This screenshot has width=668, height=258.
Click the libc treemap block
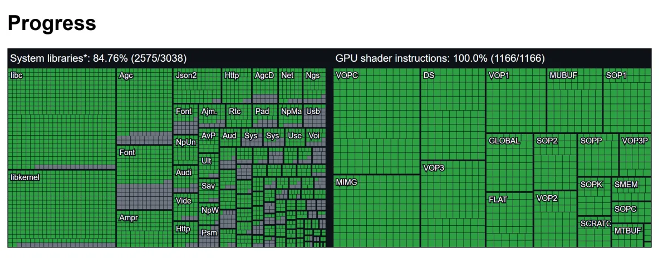(x=62, y=119)
